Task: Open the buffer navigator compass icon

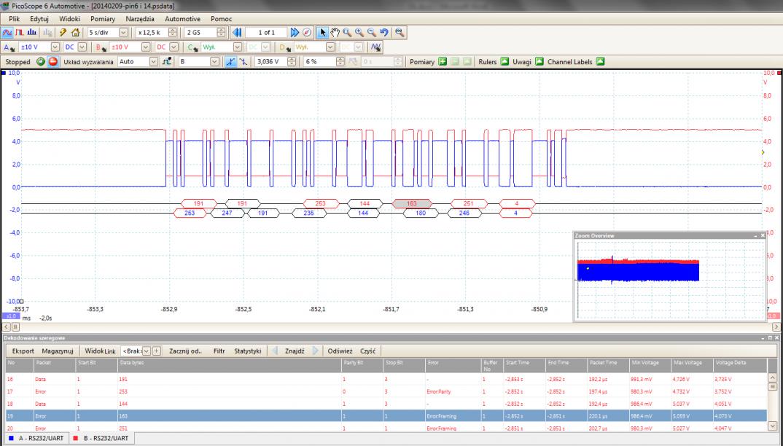Action: [x=307, y=33]
